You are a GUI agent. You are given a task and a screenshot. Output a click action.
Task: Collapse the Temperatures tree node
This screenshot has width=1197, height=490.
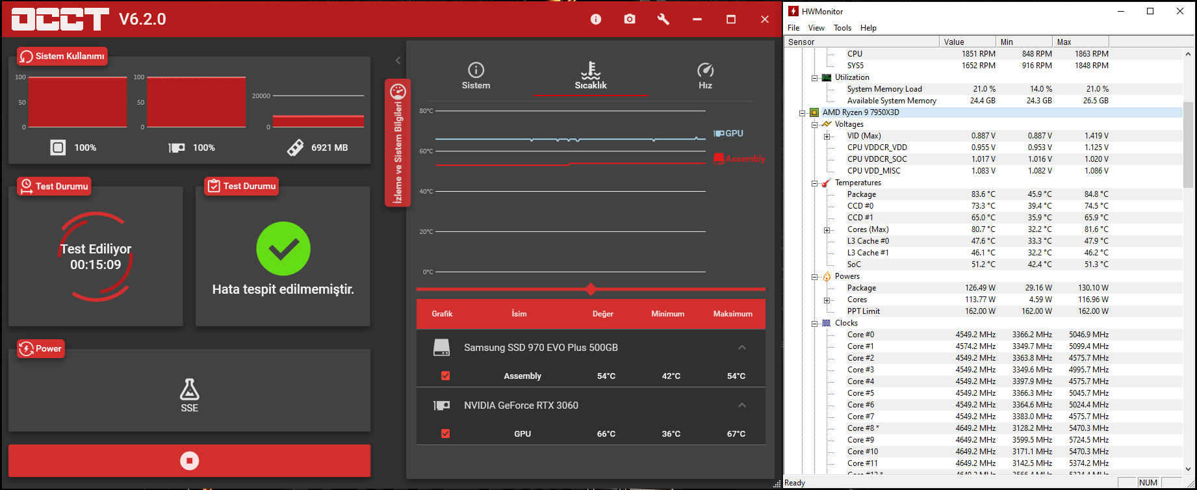click(814, 183)
